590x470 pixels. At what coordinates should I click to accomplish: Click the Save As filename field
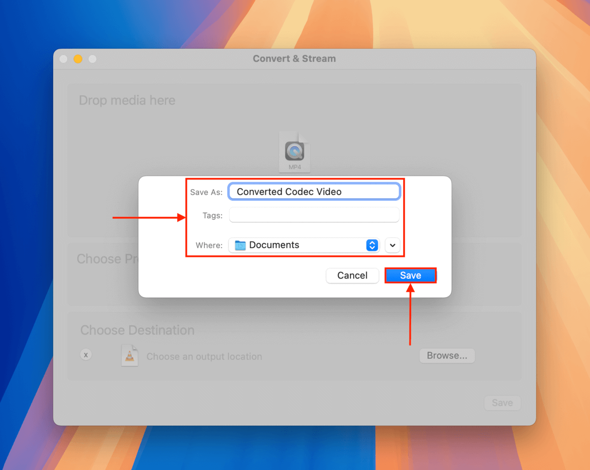pos(314,192)
